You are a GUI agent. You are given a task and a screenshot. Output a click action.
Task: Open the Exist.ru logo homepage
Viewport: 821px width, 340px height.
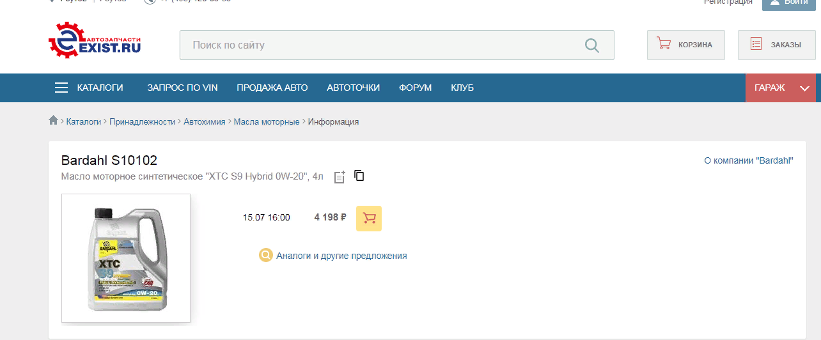point(95,42)
